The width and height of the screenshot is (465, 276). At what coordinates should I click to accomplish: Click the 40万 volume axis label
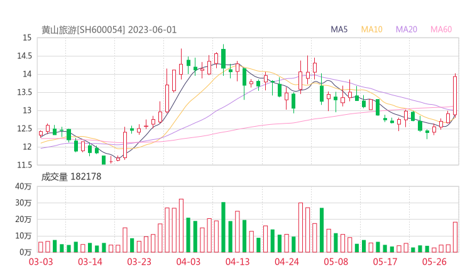(x=23, y=186)
